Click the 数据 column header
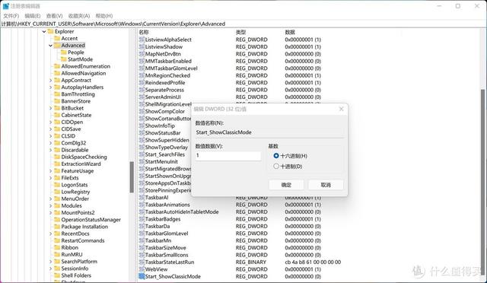The height and width of the screenshot is (283, 487). tap(290, 32)
